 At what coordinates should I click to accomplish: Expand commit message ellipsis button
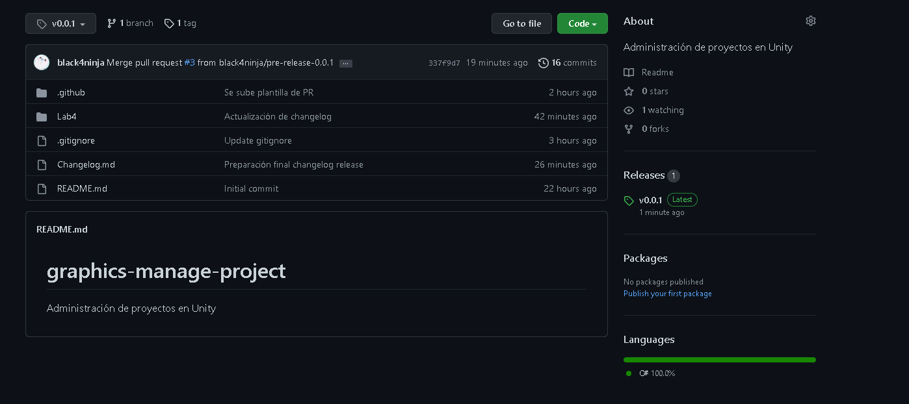pos(346,64)
